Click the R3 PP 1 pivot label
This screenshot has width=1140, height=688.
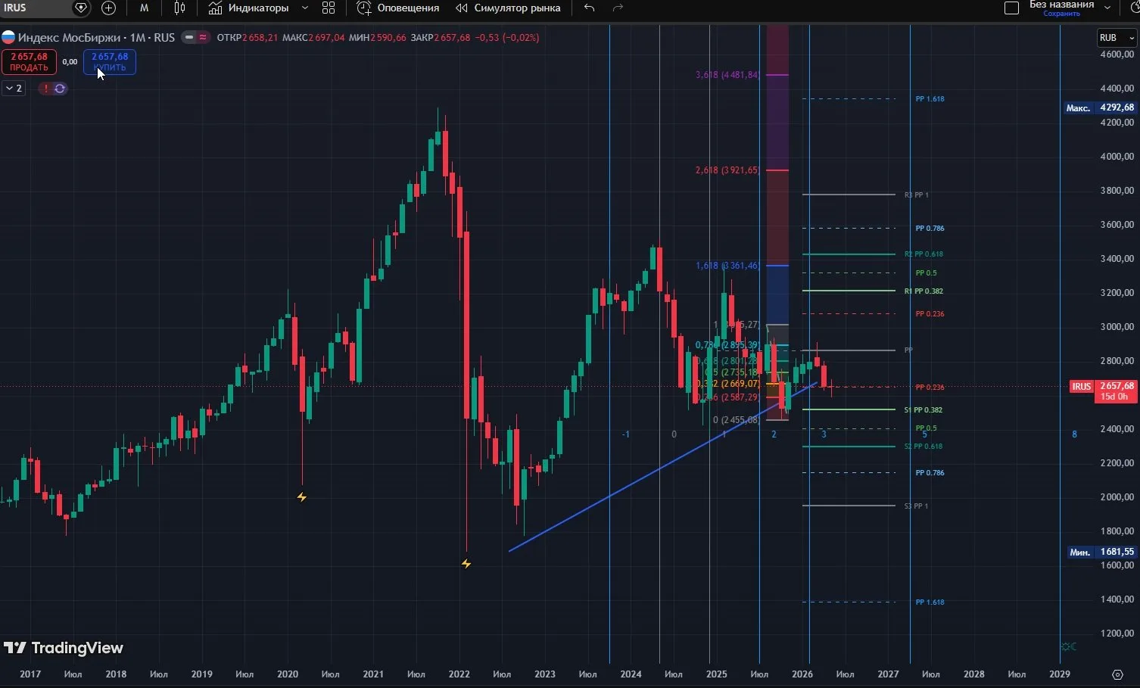916,195
